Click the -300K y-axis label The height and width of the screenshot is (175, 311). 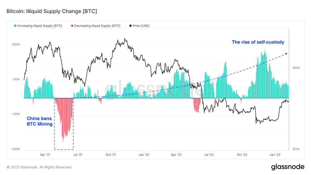point(15,149)
